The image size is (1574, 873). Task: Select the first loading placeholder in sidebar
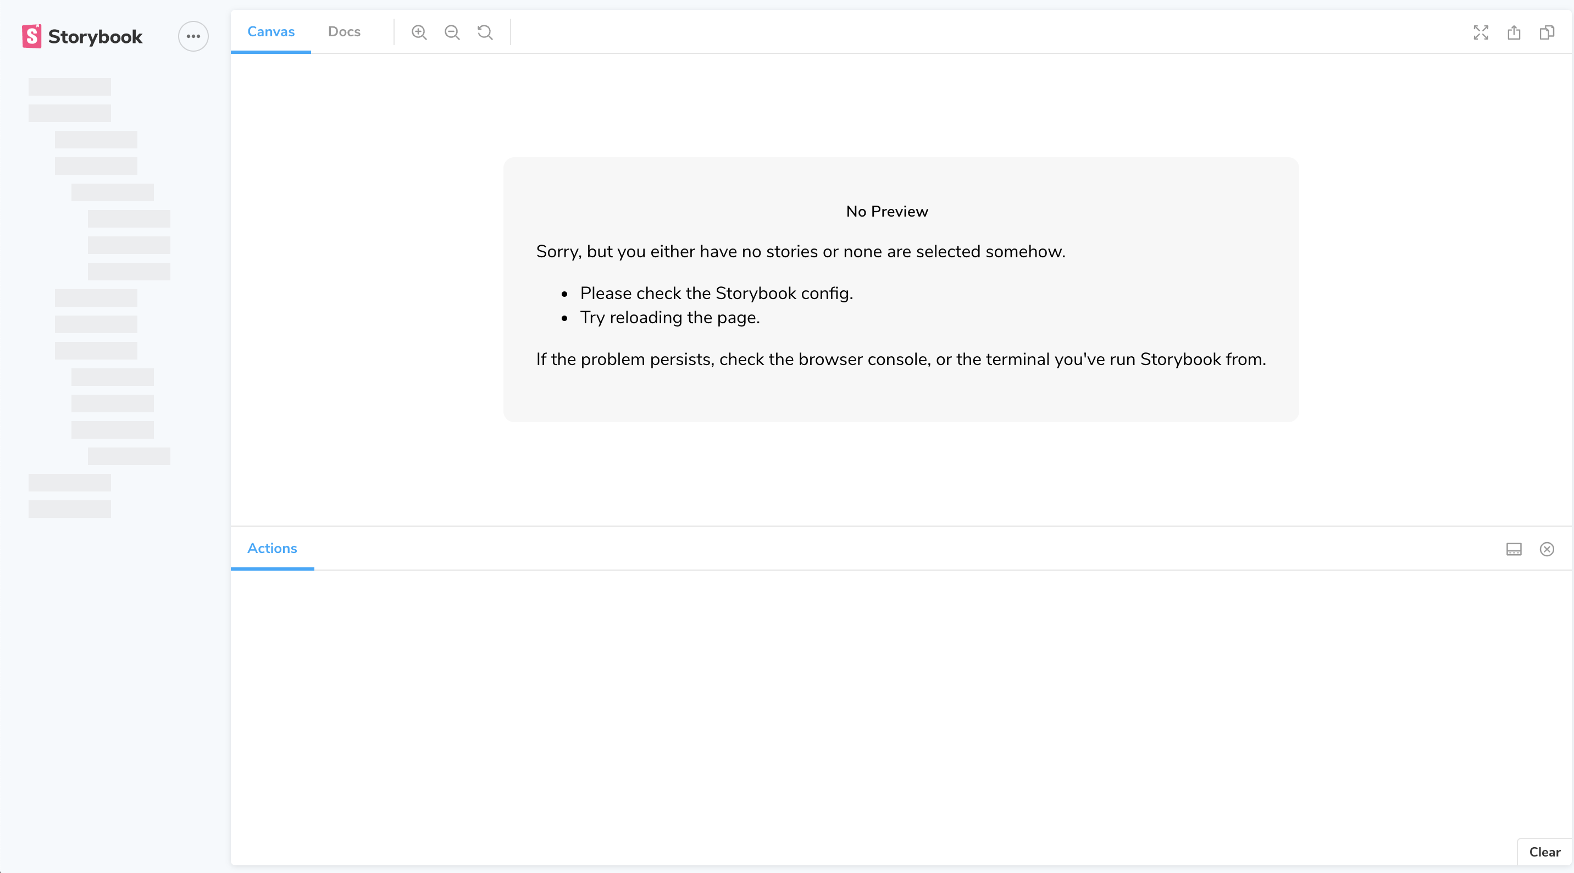[69, 87]
